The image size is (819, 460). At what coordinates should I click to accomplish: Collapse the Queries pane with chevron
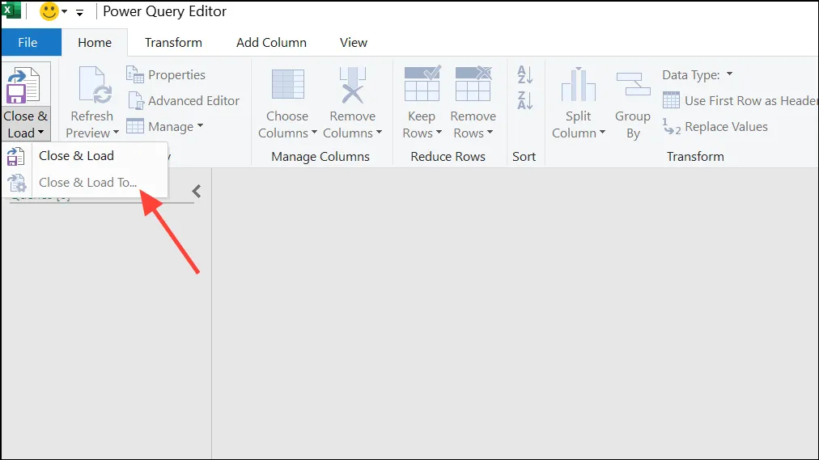coord(197,192)
